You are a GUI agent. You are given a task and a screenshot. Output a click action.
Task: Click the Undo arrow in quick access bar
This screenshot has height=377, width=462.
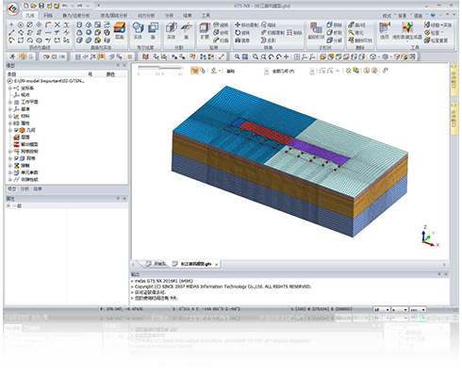coord(65,6)
